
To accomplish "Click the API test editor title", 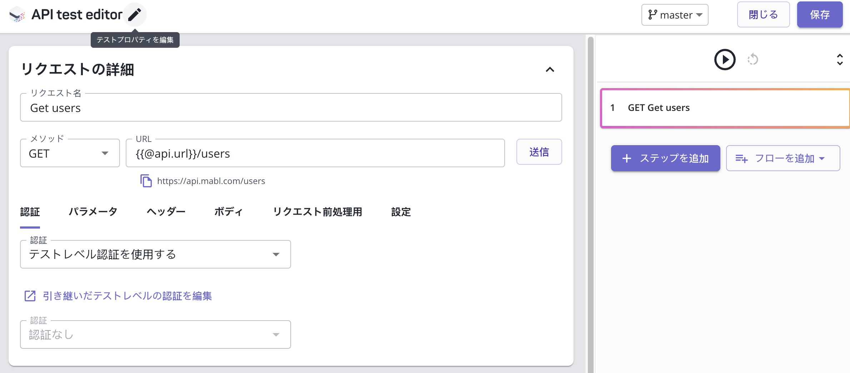I will [77, 15].
